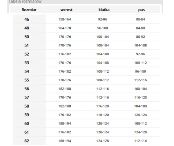The height and width of the screenshot is (146, 174).
Task: Click chest value 124-128 for size 62
Action: (103, 141)
